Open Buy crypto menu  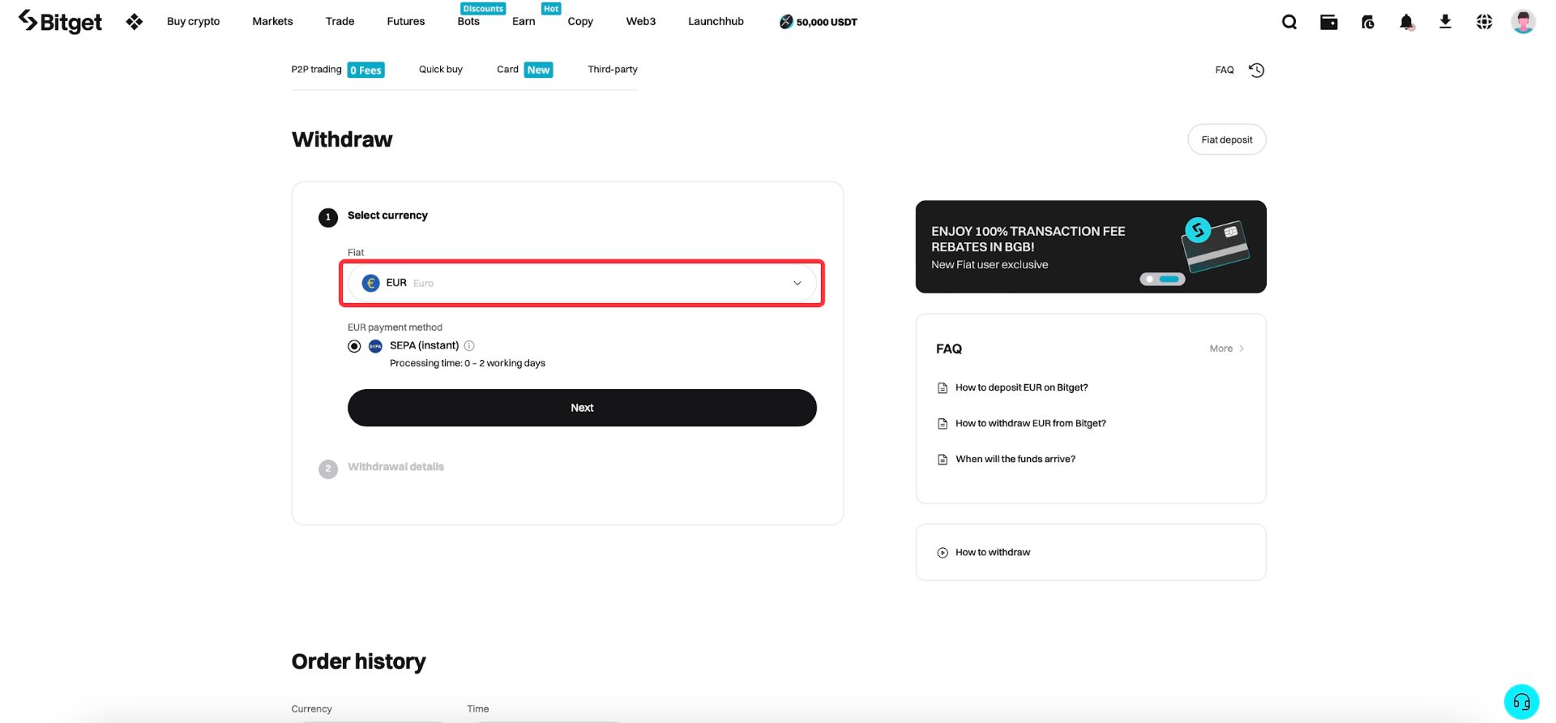coord(193,22)
